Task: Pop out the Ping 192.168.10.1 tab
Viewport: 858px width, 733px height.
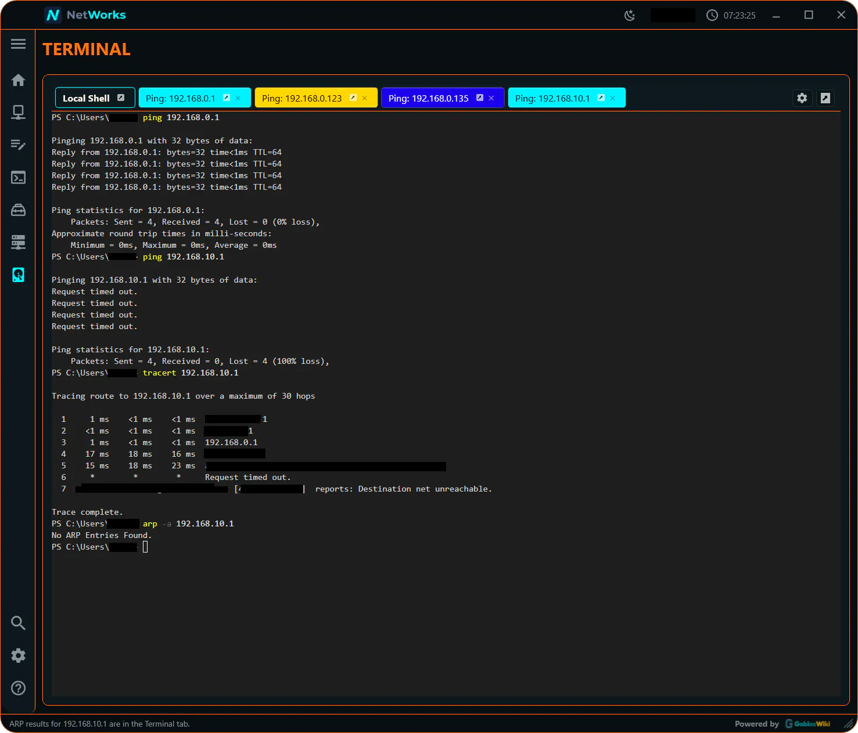Action: [x=601, y=98]
